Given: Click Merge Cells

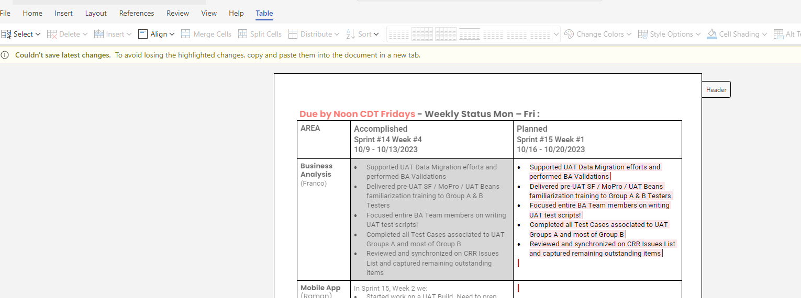Looking at the screenshot, I should click(206, 34).
